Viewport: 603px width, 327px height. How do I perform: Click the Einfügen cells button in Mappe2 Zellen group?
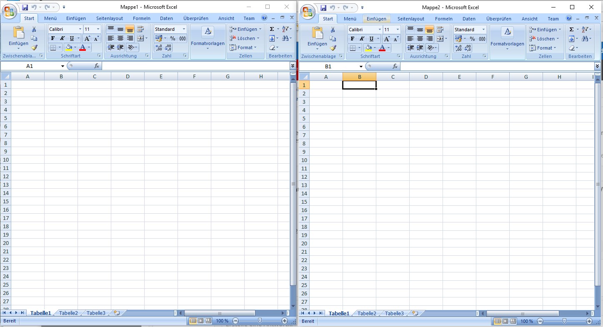pos(545,30)
